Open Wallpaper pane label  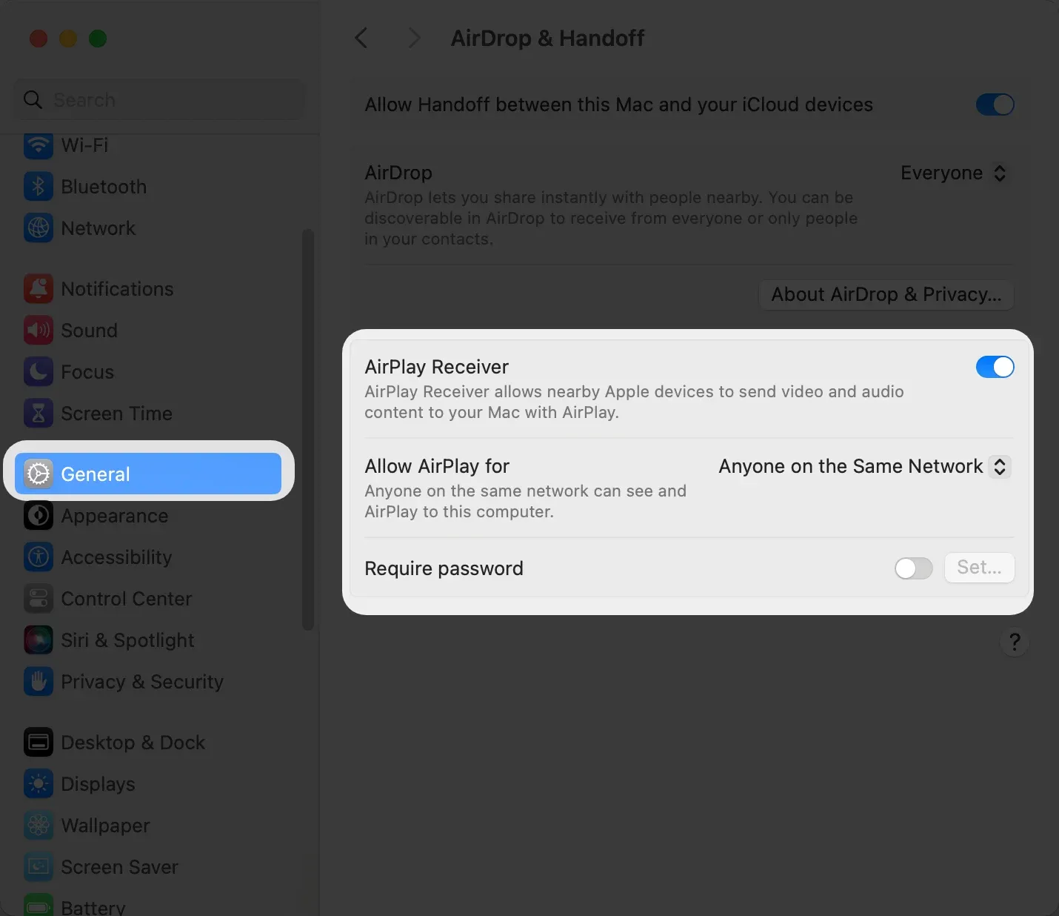[105, 826]
